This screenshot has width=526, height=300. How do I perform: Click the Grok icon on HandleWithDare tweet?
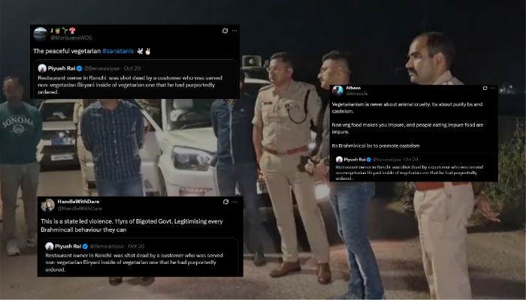point(226,202)
